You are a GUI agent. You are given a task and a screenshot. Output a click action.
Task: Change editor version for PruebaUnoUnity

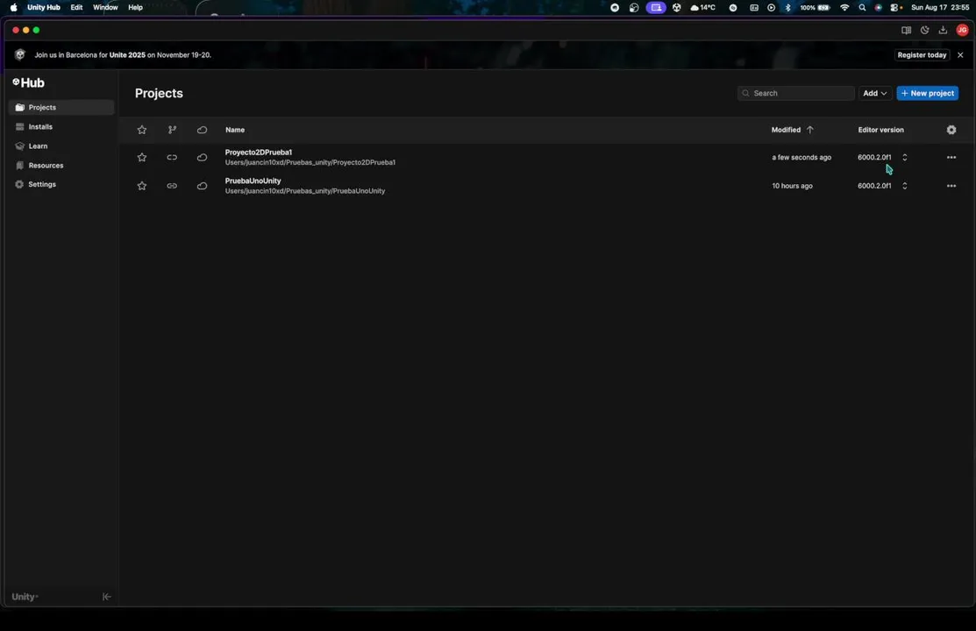point(904,186)
